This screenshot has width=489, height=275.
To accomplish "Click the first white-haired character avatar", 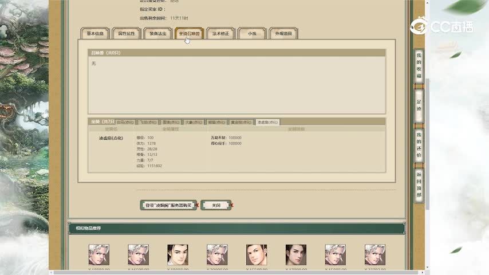I will (98, 254).
